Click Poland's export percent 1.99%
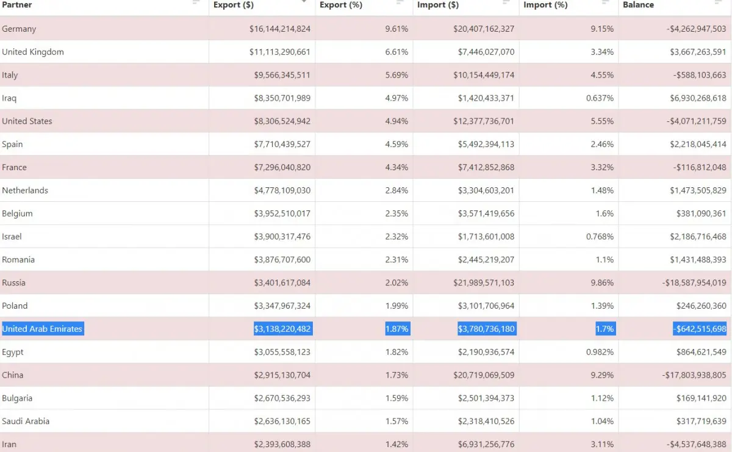732x452 pixels. pos(397,306)
